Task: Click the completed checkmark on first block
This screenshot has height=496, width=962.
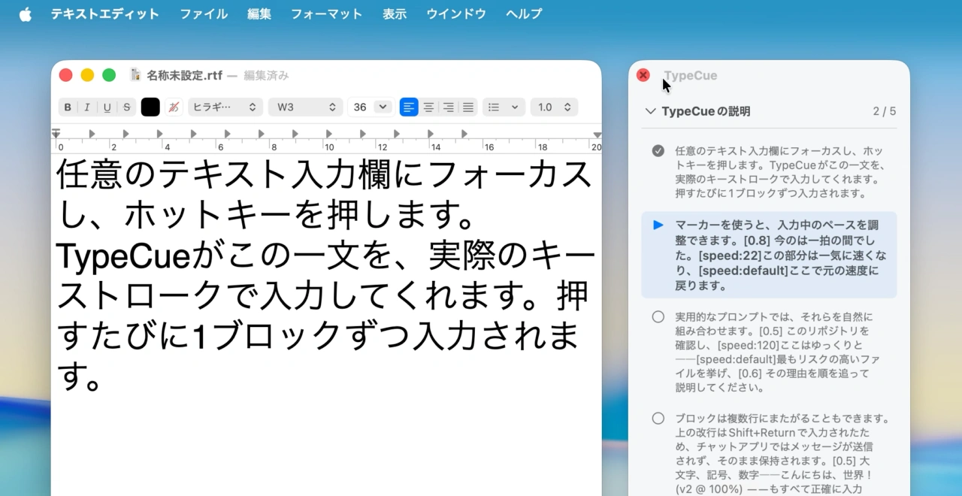Action: pyautogui.click(x=658, y=151)
